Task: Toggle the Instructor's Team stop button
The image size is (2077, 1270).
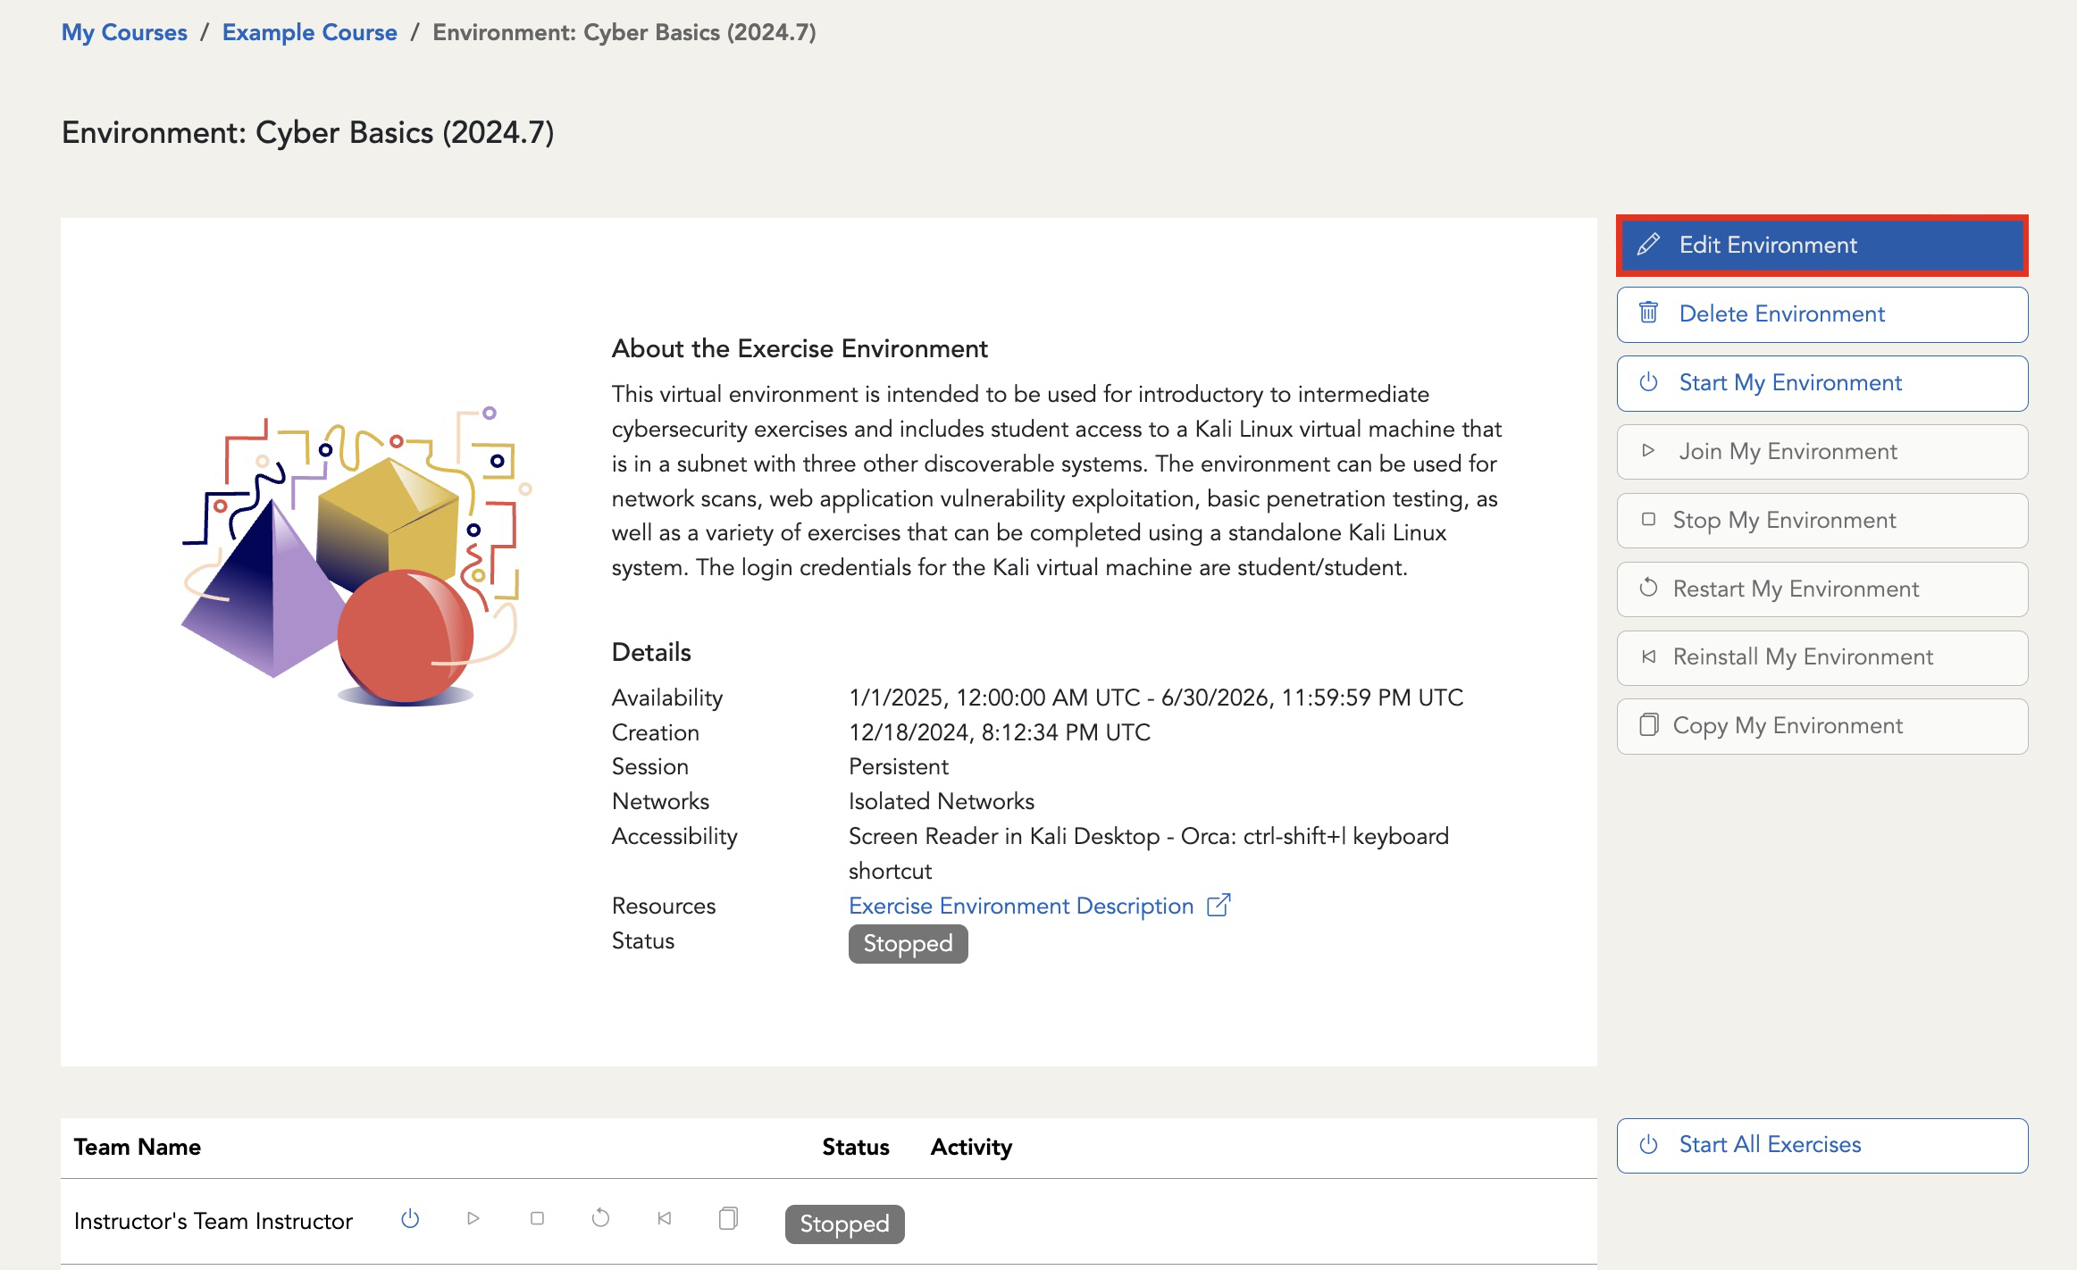Action: pyautogui.click(x=537, y=1221)
